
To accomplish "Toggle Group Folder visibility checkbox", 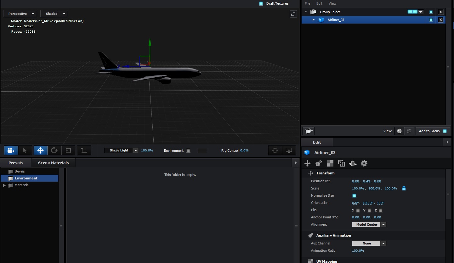I will [431, 12].
